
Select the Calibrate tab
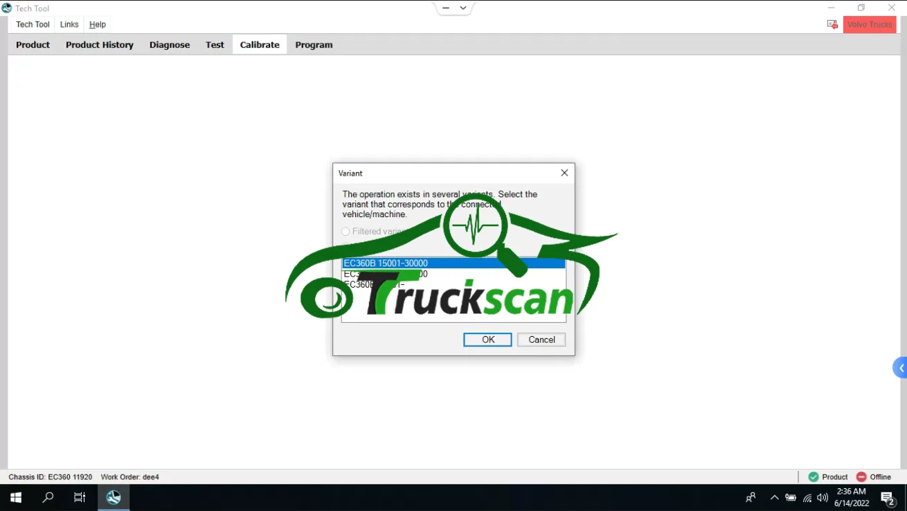click(260, 45)
